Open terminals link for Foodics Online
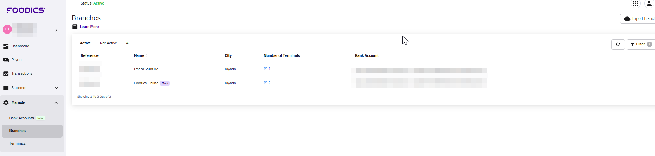The image size is (655, 156). pos(267,83)
